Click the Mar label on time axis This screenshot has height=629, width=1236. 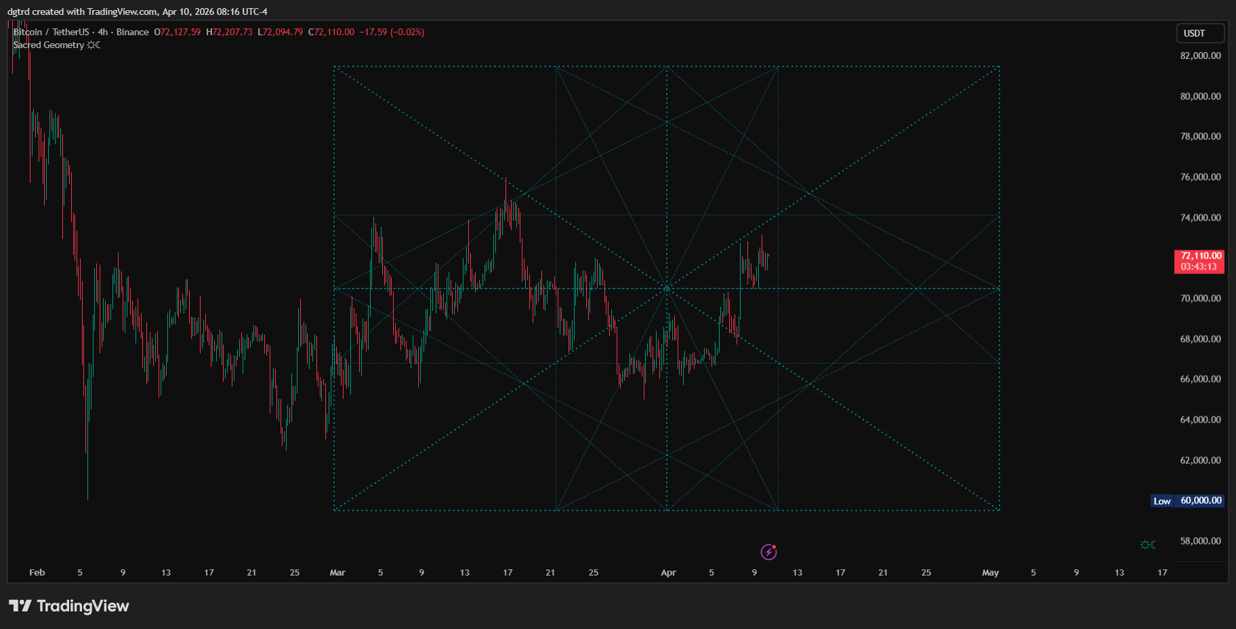[x=337, y=572]
